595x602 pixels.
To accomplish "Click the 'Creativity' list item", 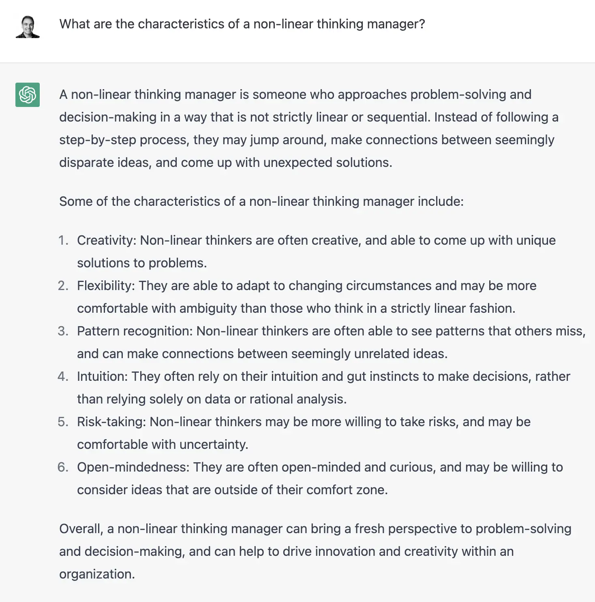I will pos(316,252).
